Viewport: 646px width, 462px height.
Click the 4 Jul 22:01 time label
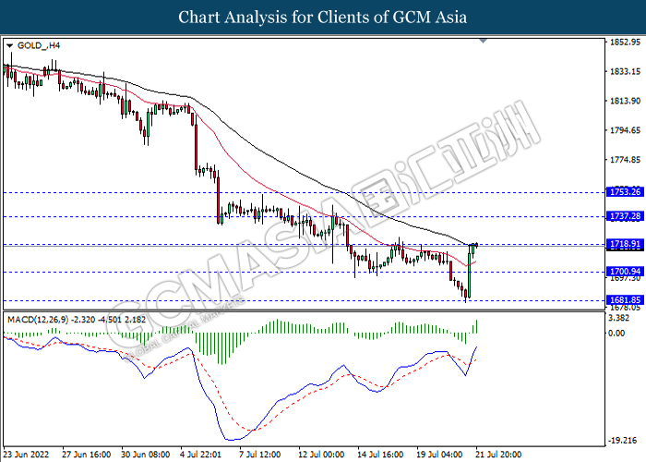click(200, 455)
